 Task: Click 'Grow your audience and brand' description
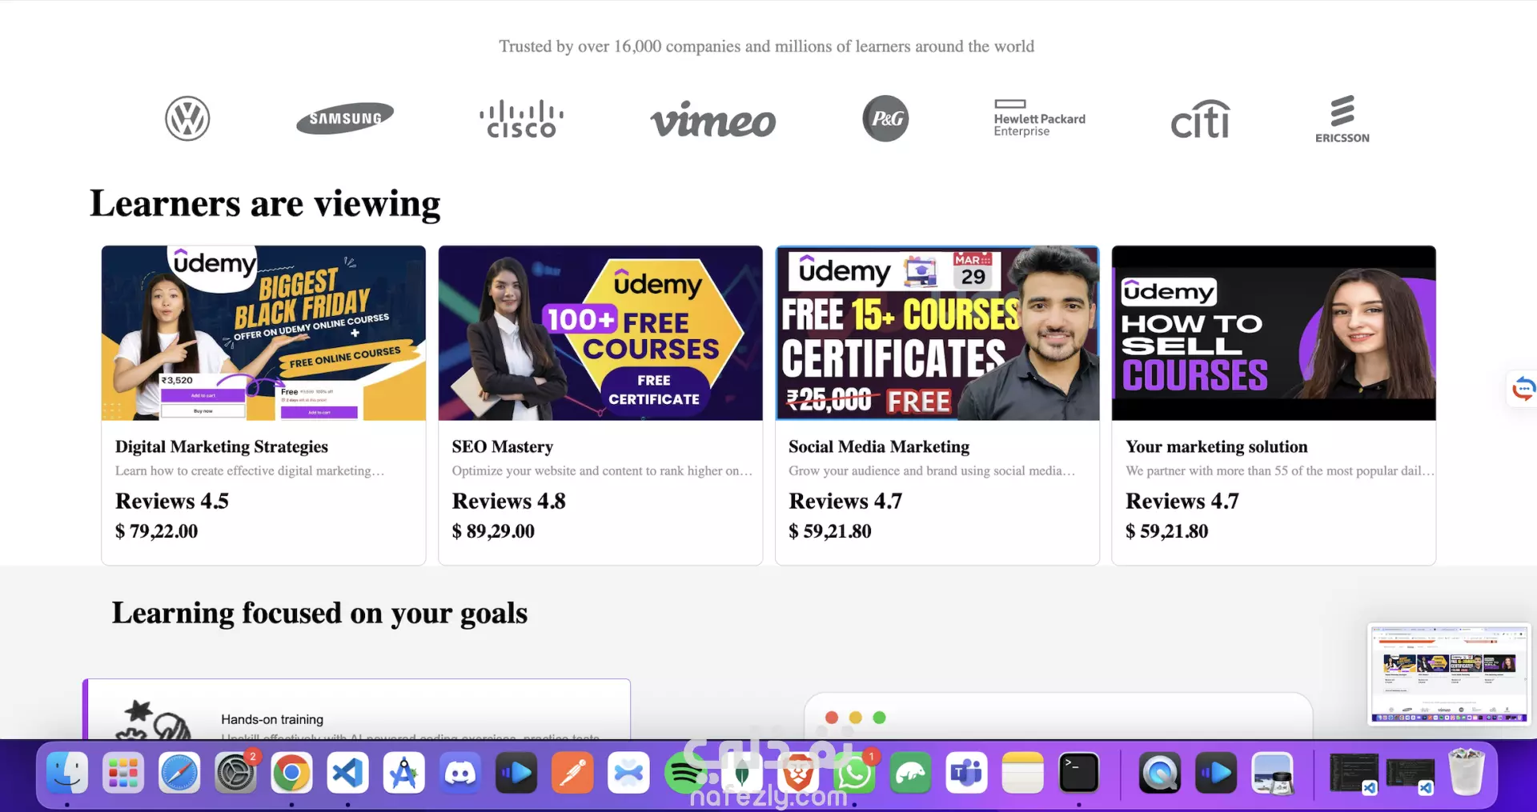pos(932,471)
